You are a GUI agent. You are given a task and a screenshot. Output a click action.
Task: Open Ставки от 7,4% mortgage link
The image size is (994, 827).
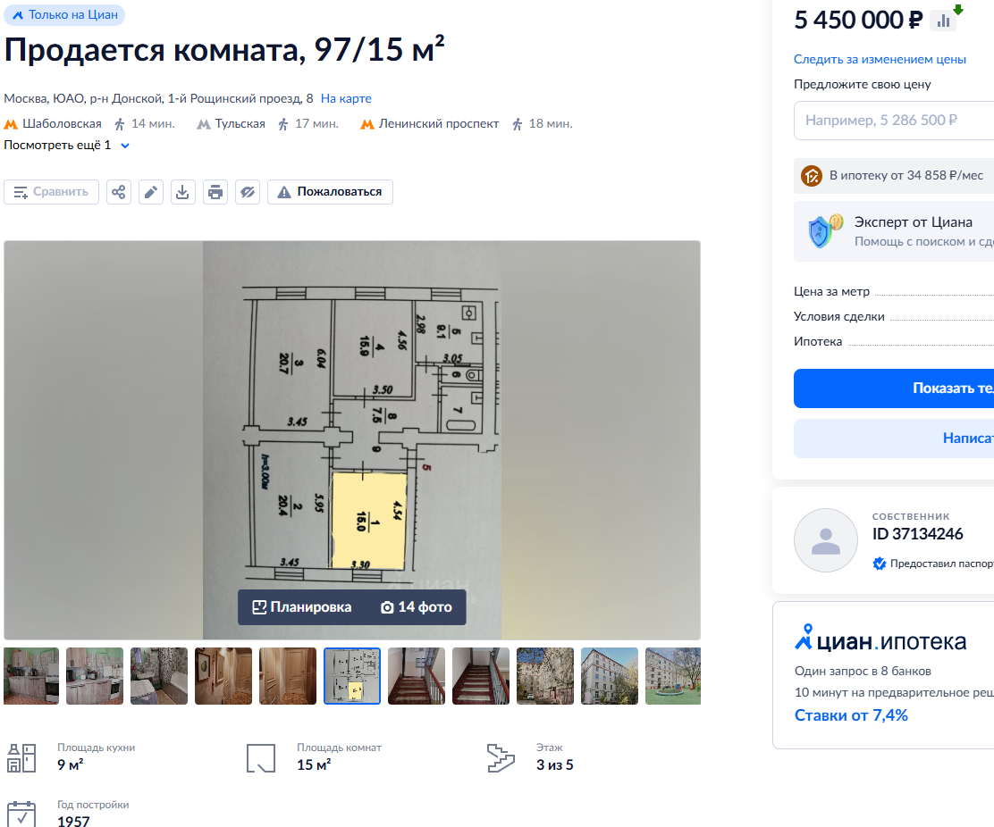click(x=851, y=715)
